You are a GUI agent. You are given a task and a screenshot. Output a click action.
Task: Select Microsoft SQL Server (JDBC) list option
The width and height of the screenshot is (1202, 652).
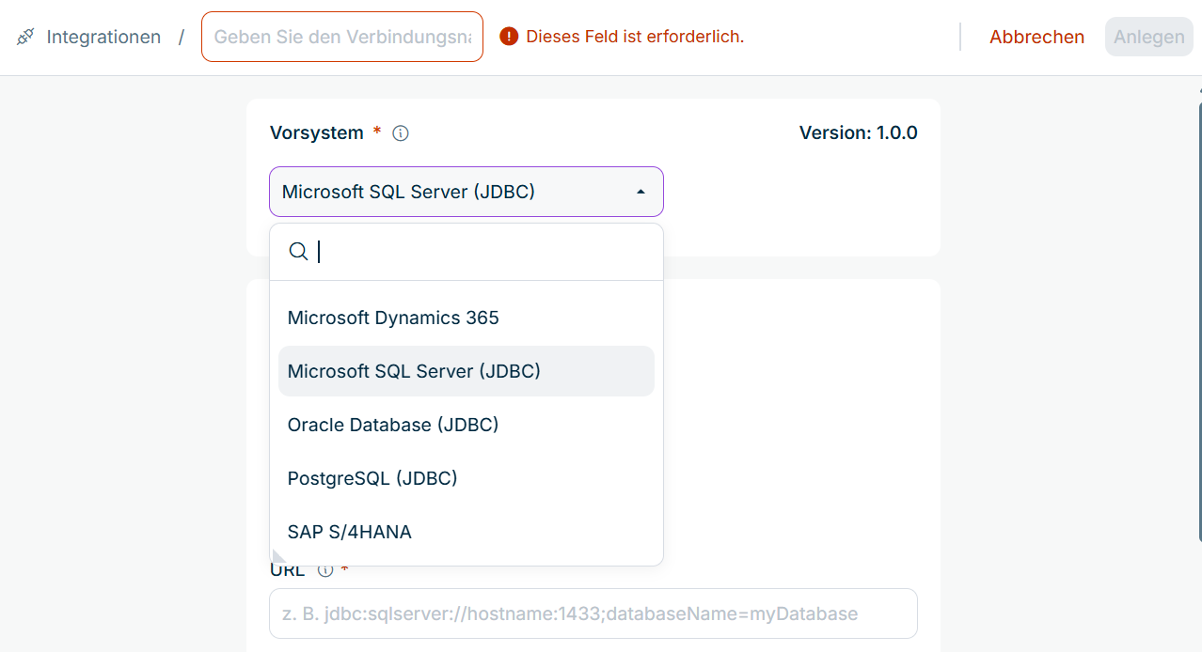point(467,371)
